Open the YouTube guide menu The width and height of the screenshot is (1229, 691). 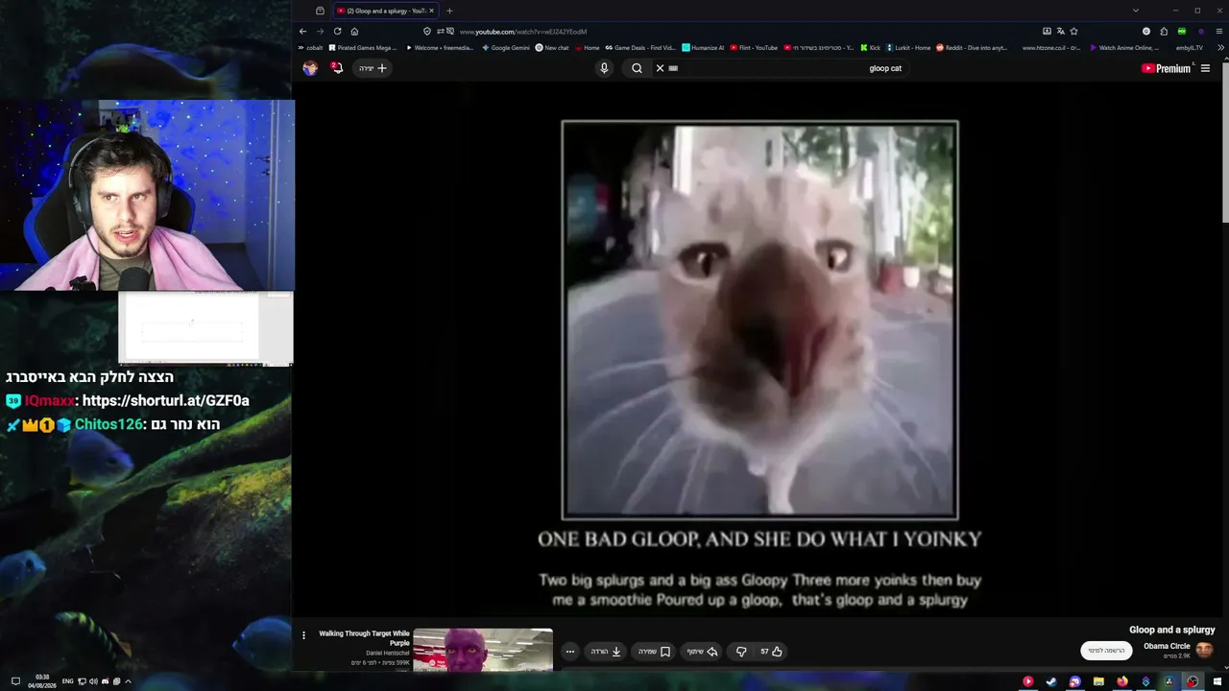point(1205,68)
